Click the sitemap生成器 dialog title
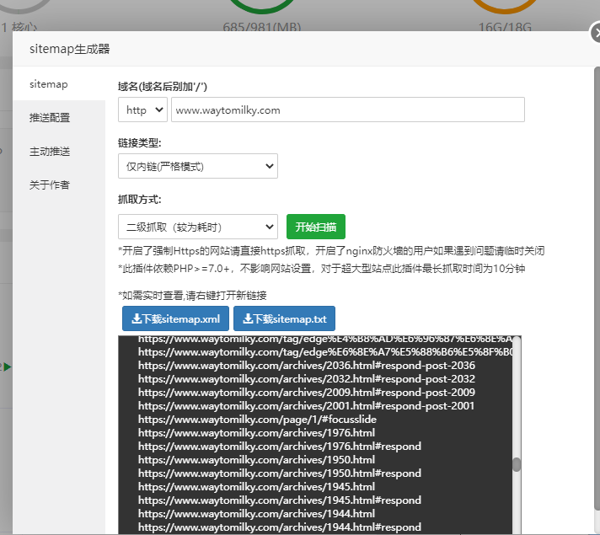 (70, 49)
